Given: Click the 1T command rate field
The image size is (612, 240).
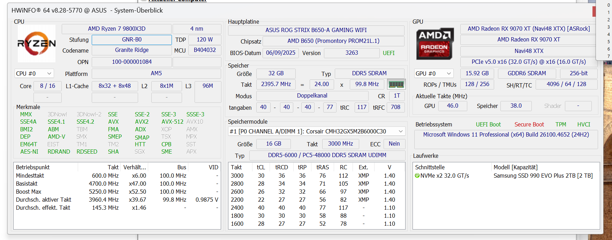Looking at the screenshot, I should click(397, 96).
